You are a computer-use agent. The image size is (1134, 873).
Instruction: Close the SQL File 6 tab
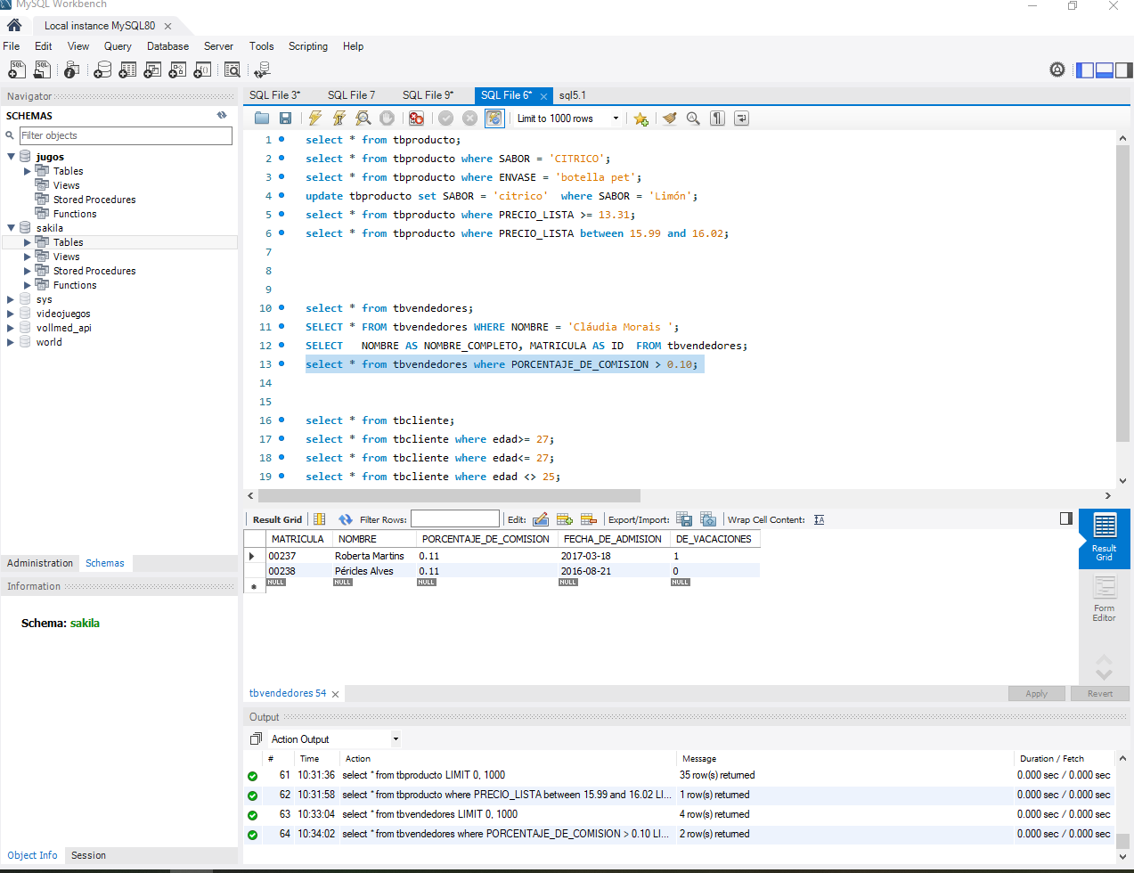tap(543, 96)
